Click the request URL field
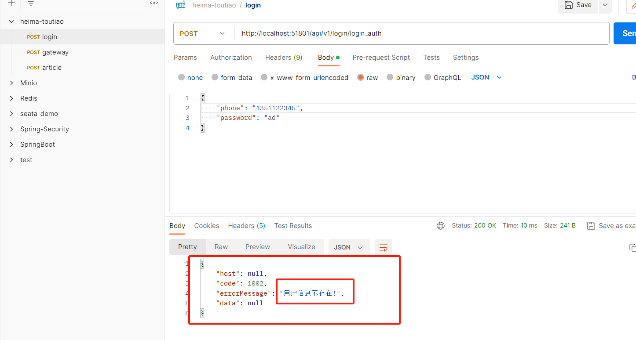 (421, 33)
